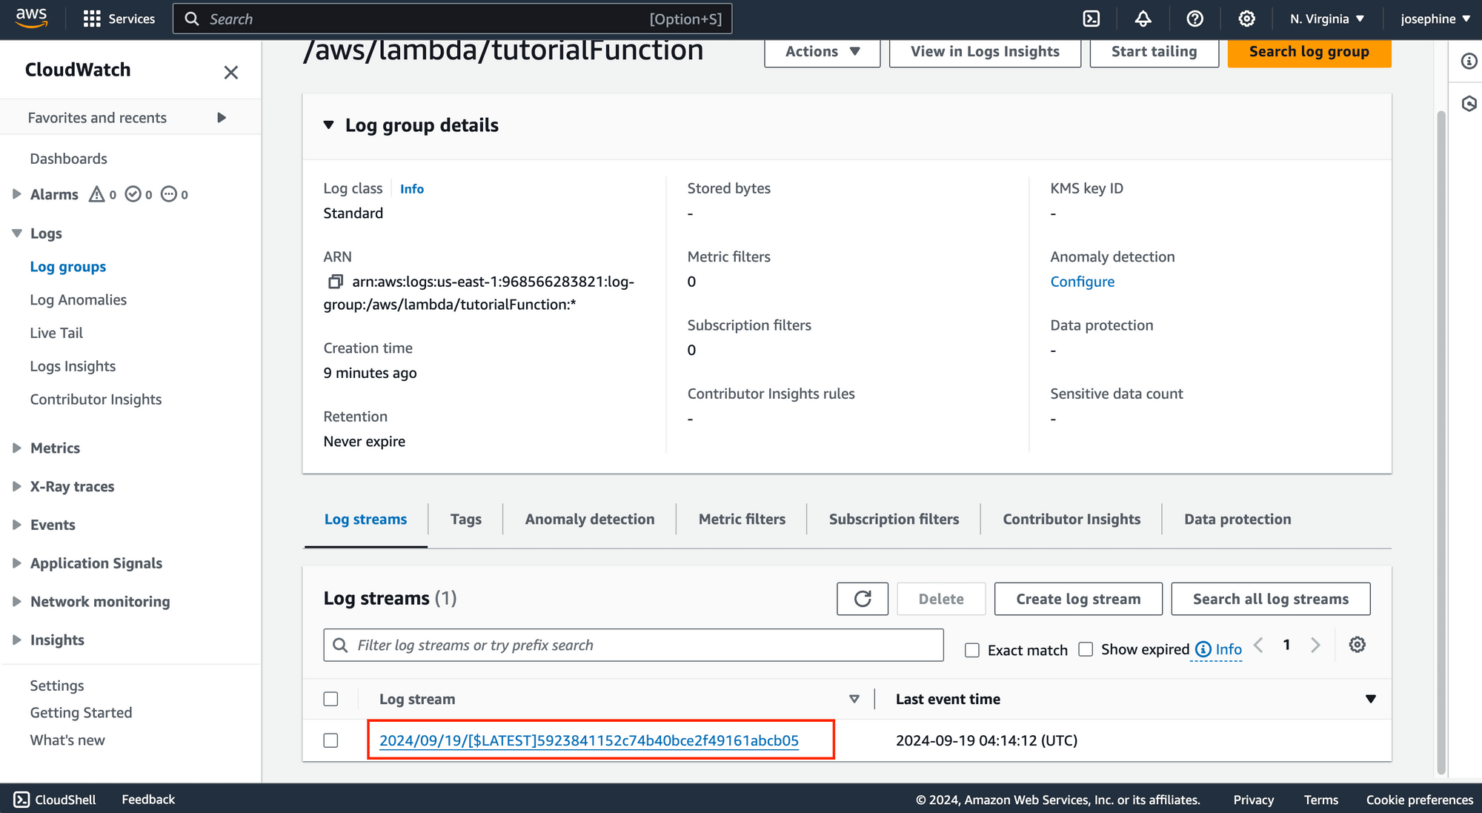1482x813 pixels.
Task: Expand the Application Signals section
Action: pos(16,563)
